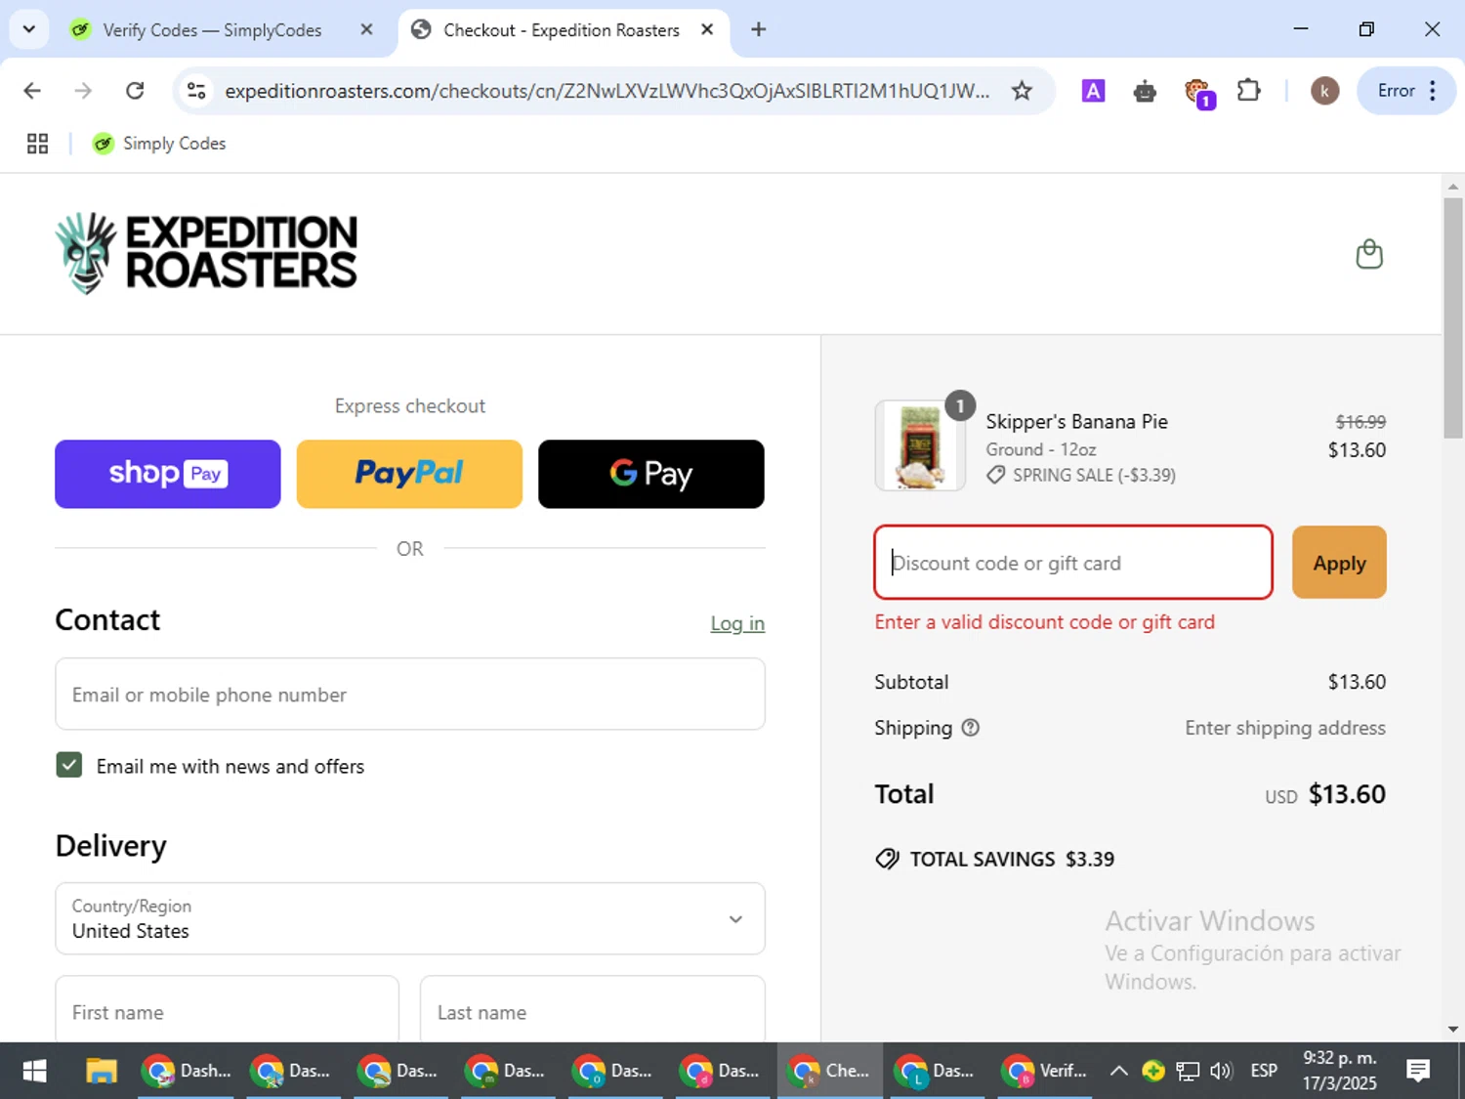1465x1099 pixels.
Task: Click the Shipping help question icon
Action: (970, 728)
